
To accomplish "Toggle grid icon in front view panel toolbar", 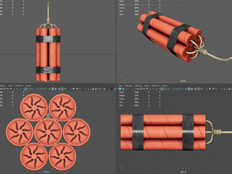I will click(26, 89).
